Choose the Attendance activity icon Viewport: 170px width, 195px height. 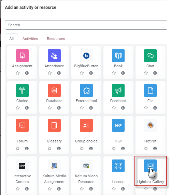point(54,56)
